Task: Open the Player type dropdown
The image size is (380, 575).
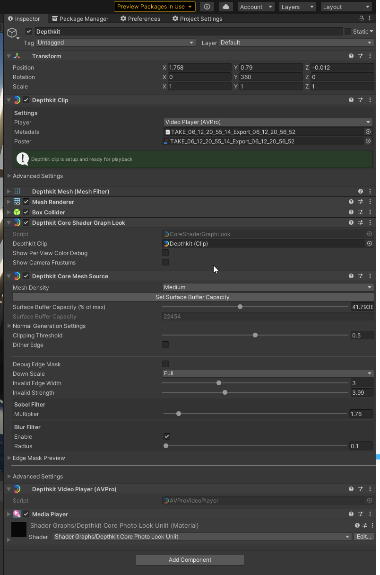Action: point(268,122)
